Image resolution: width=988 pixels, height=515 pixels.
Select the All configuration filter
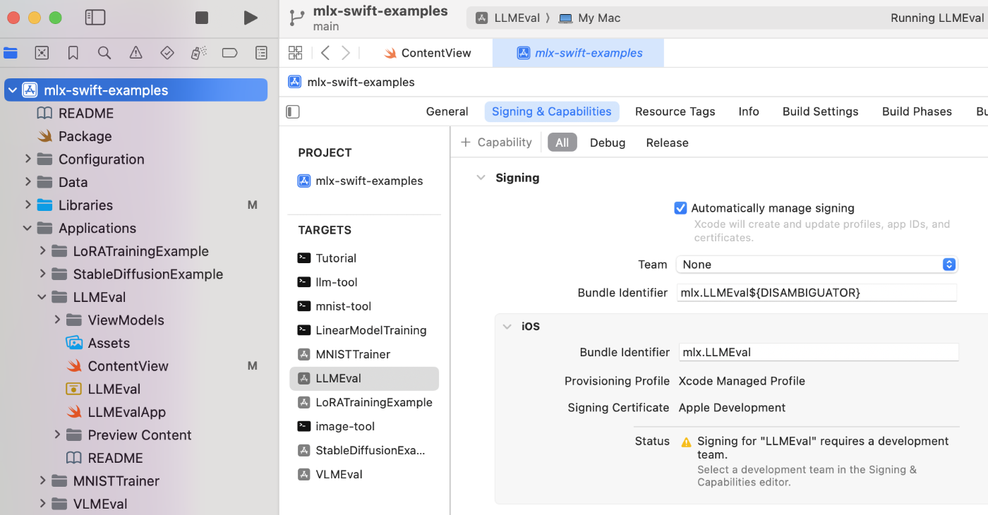(x=562, y=143)
